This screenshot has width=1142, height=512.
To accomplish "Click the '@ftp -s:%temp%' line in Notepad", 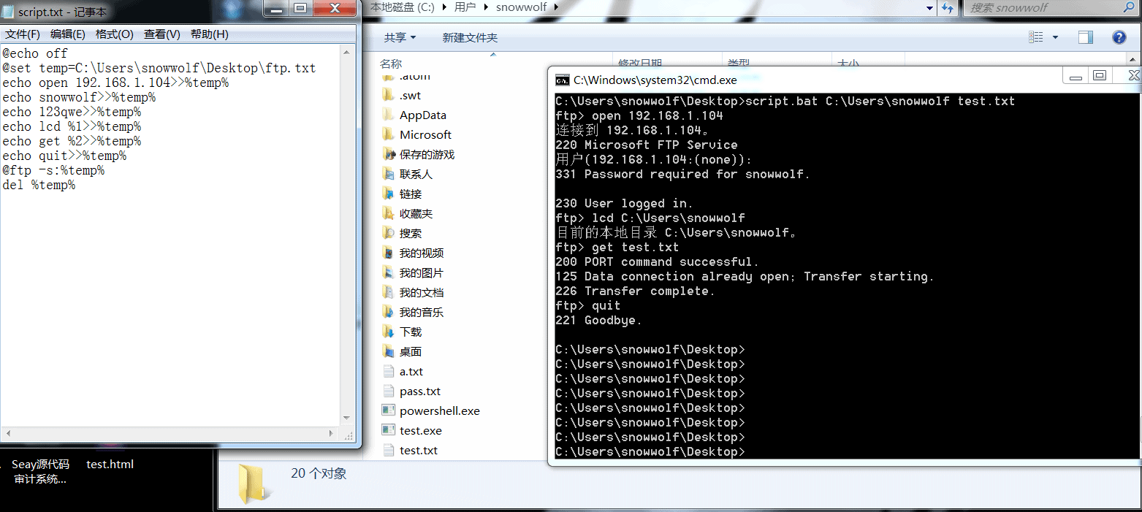I will (53, 170).
